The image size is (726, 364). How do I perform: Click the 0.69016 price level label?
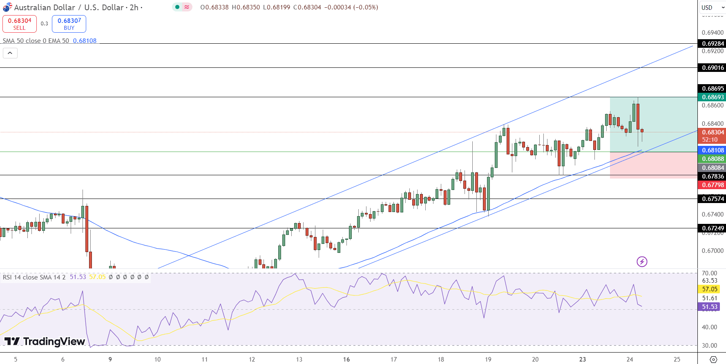(x=712, y=68)
